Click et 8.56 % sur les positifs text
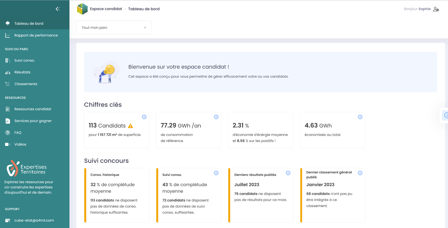 click(x=254, y=141)
